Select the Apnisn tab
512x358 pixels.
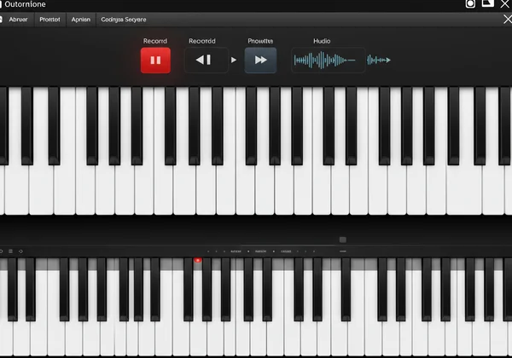coord(81,20)
